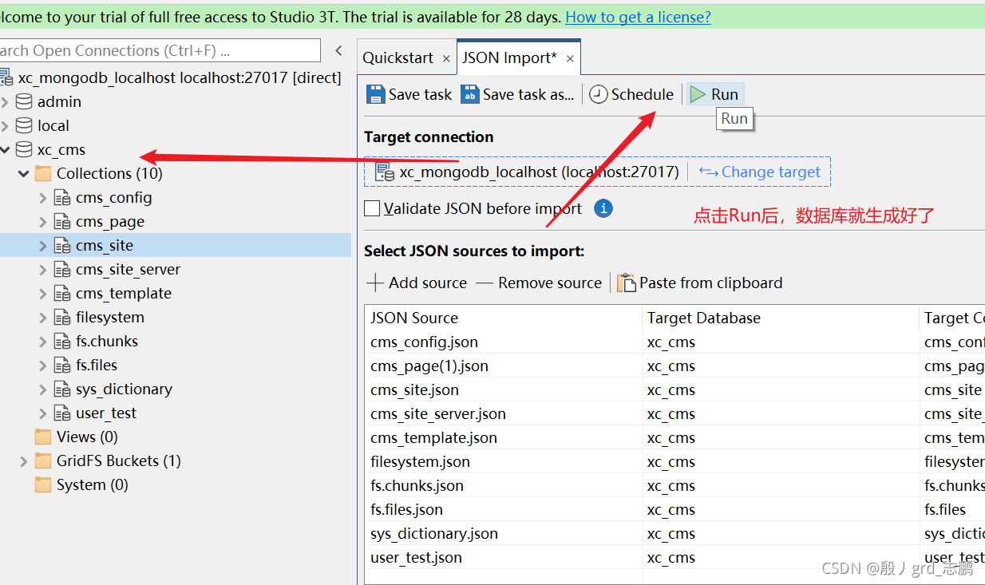Click the Remove source minus icon
Image resolution: width=985 pixels, height=585 pixels.
click(485, 283)
